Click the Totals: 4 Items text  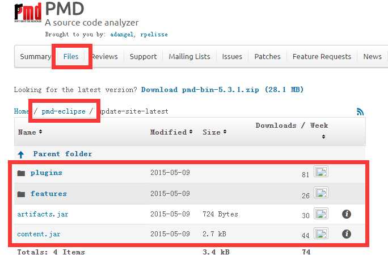[51, 252]
